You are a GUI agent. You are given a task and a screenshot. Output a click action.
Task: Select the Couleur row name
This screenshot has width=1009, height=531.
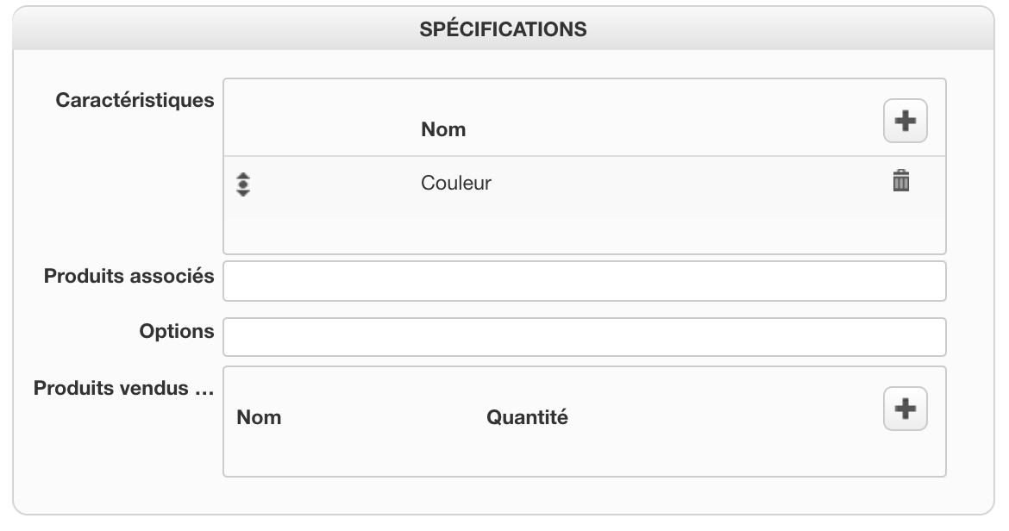tap(455, 183)
